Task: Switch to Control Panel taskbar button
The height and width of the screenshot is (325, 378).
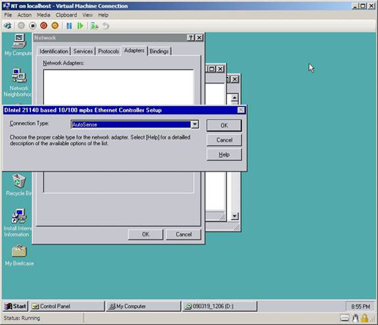Action: [67, 306]
